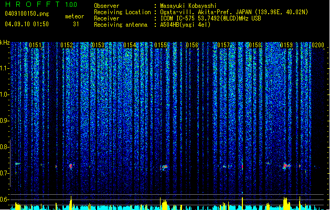Viewport: 330px width, 210px height.
Task: Click the 1.0 kHz axis label
Action: coord(5,94)
